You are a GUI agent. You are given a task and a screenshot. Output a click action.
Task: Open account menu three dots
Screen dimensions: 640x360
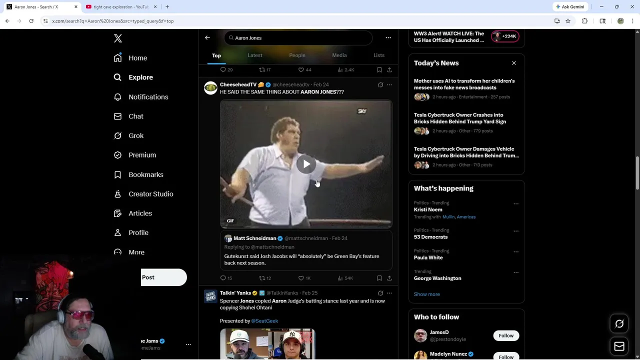coord(188,344)
